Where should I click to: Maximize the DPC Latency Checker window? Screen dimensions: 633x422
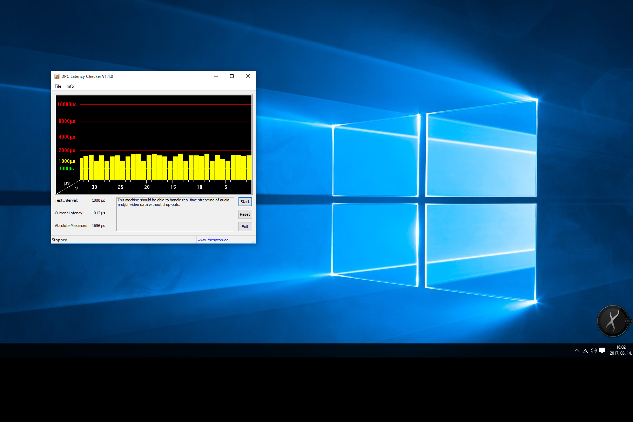(x=232, y=76)
